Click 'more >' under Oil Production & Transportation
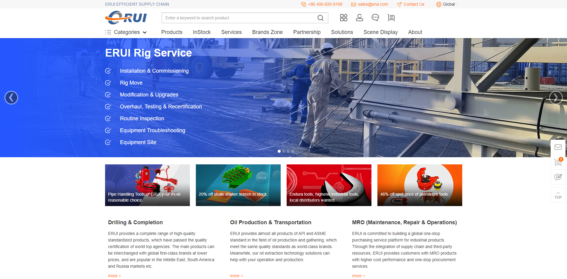This screenshot has width=567, height=279. tap(237, 276)
